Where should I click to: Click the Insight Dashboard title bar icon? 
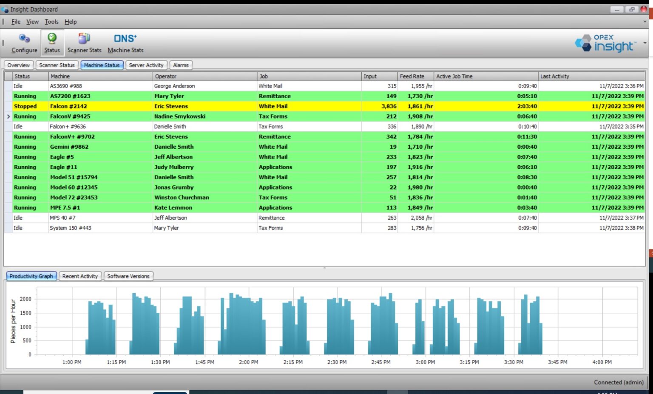pyautogui.click(x=5, y=9)
